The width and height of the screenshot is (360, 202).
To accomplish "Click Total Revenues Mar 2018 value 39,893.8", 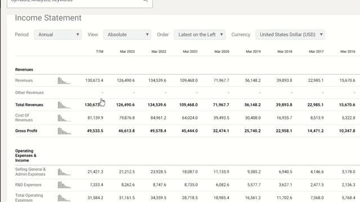I will [x=284, y=105].
